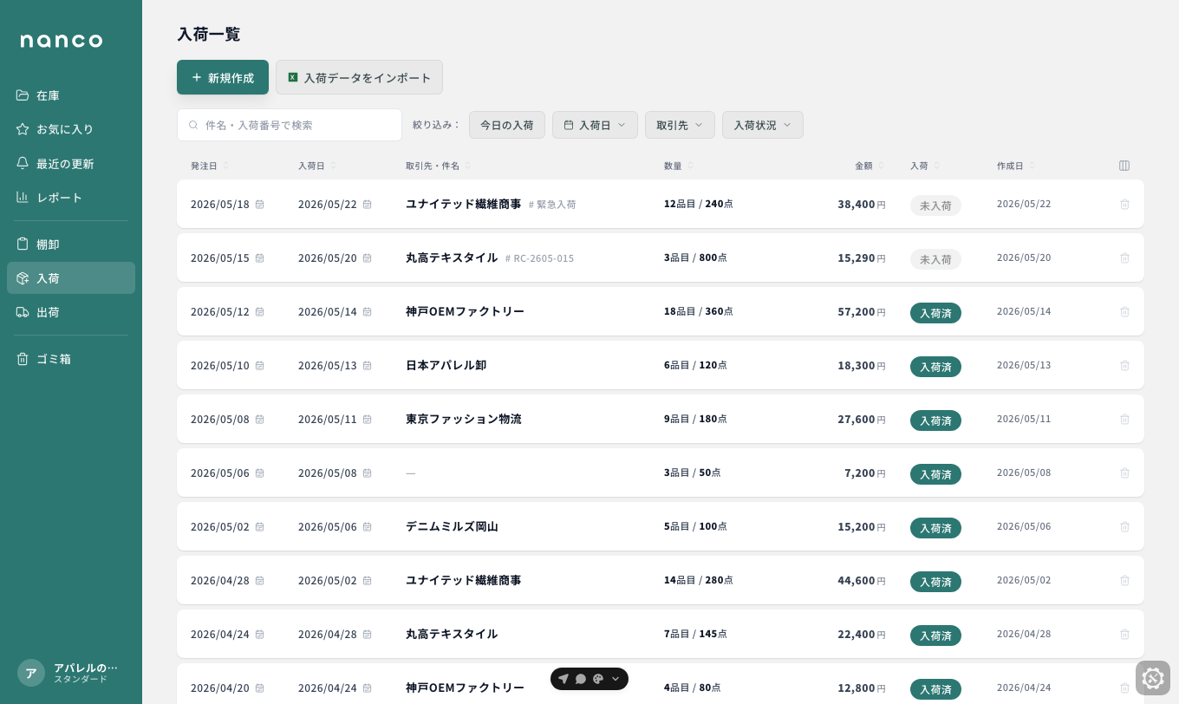1179x704 pixels.
Task: Expand the 取引先 filter dropdown
Action: pos(680,125)
